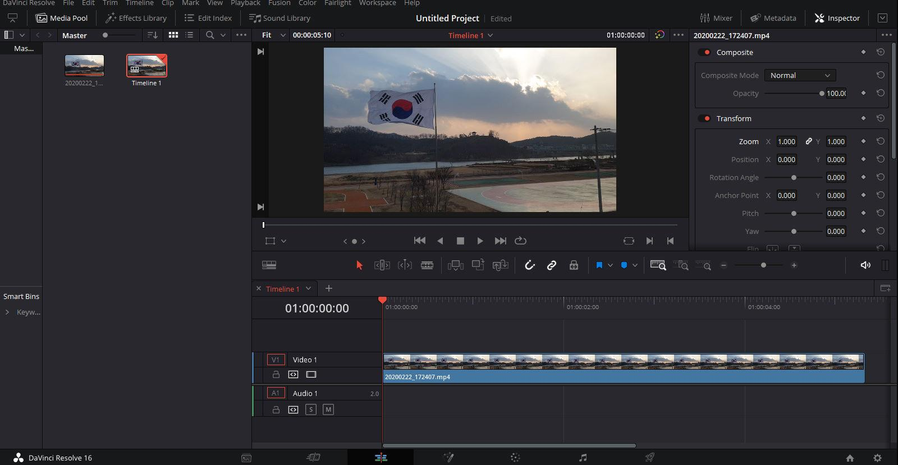Select the arrow Selection Mode tool
898x465 pixels.
pyautogui.click(x=360, y=265)
